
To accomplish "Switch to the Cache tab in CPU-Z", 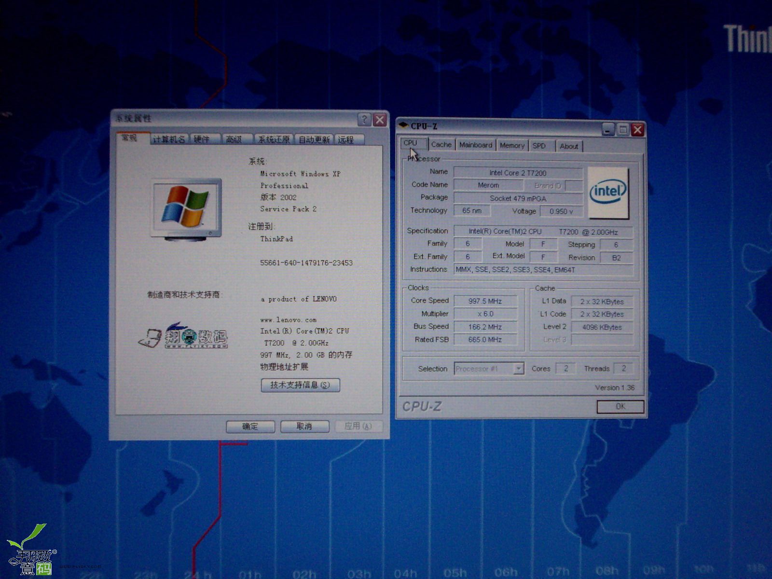I will [441, 145].
